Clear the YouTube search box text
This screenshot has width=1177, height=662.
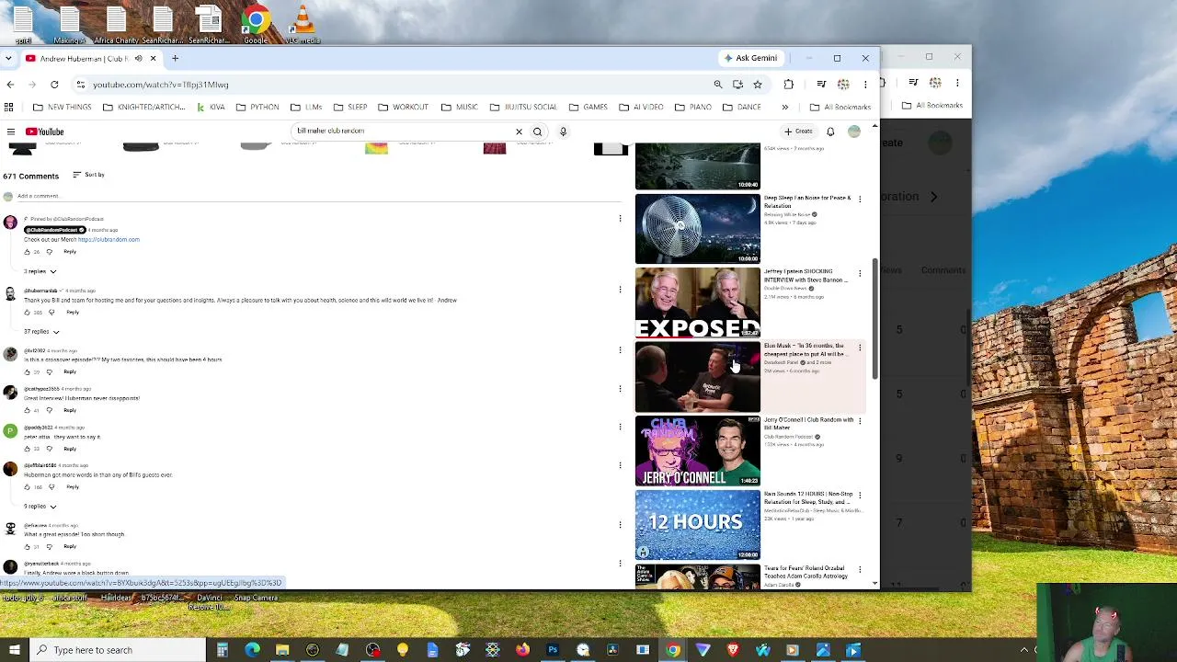(x=519, y=131)
